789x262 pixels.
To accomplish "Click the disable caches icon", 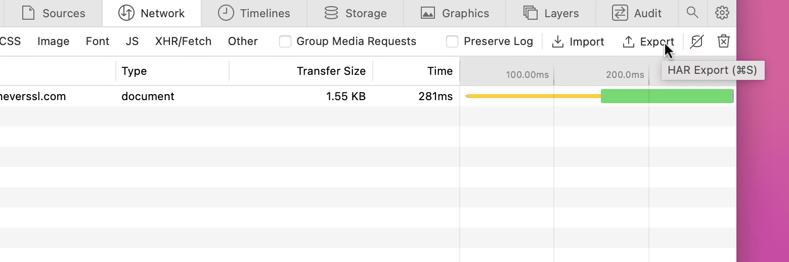I will (697, 41).
